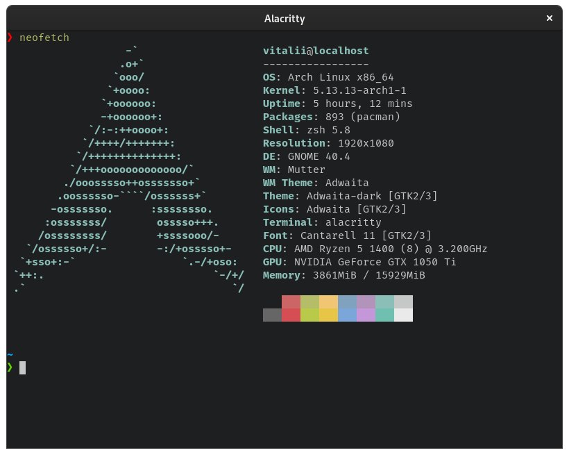
Task: Click the CPU: AMD Ryzen 5 1400 line
Action: click(375, 249)
